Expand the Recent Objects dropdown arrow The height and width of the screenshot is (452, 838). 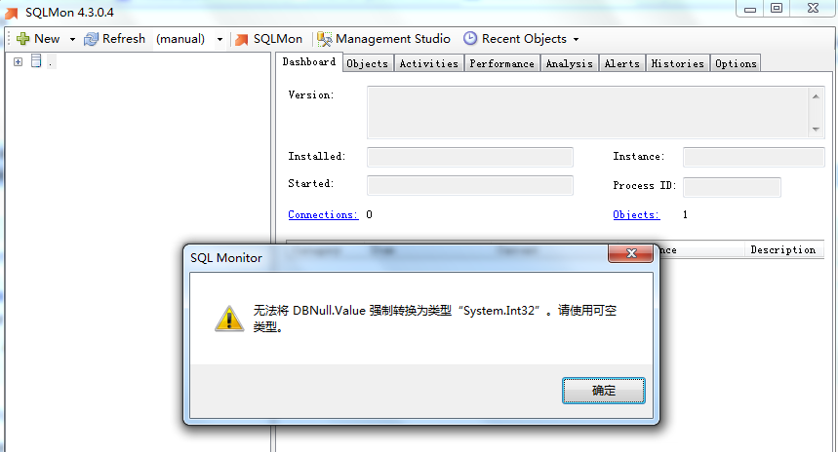point(576,40)
